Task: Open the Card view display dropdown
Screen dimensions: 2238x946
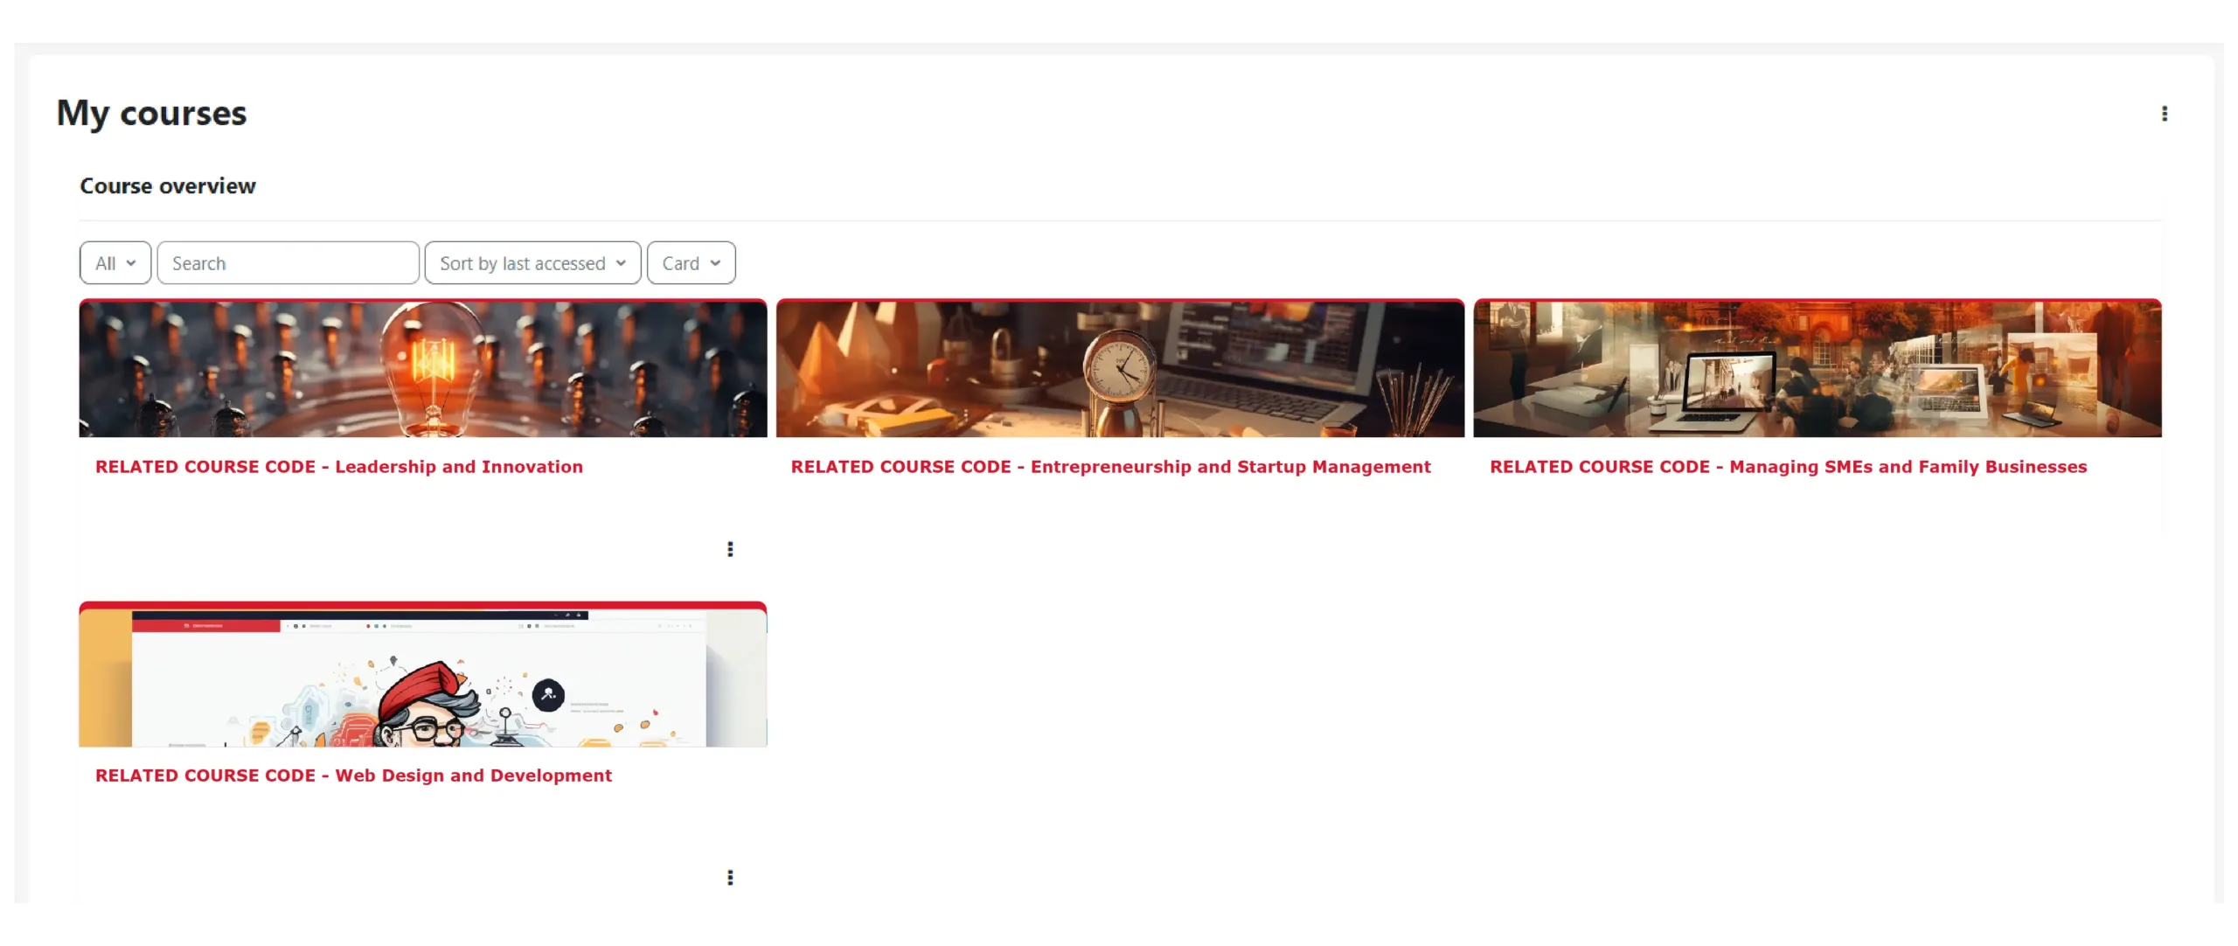Action: click(x=691, y=263)
